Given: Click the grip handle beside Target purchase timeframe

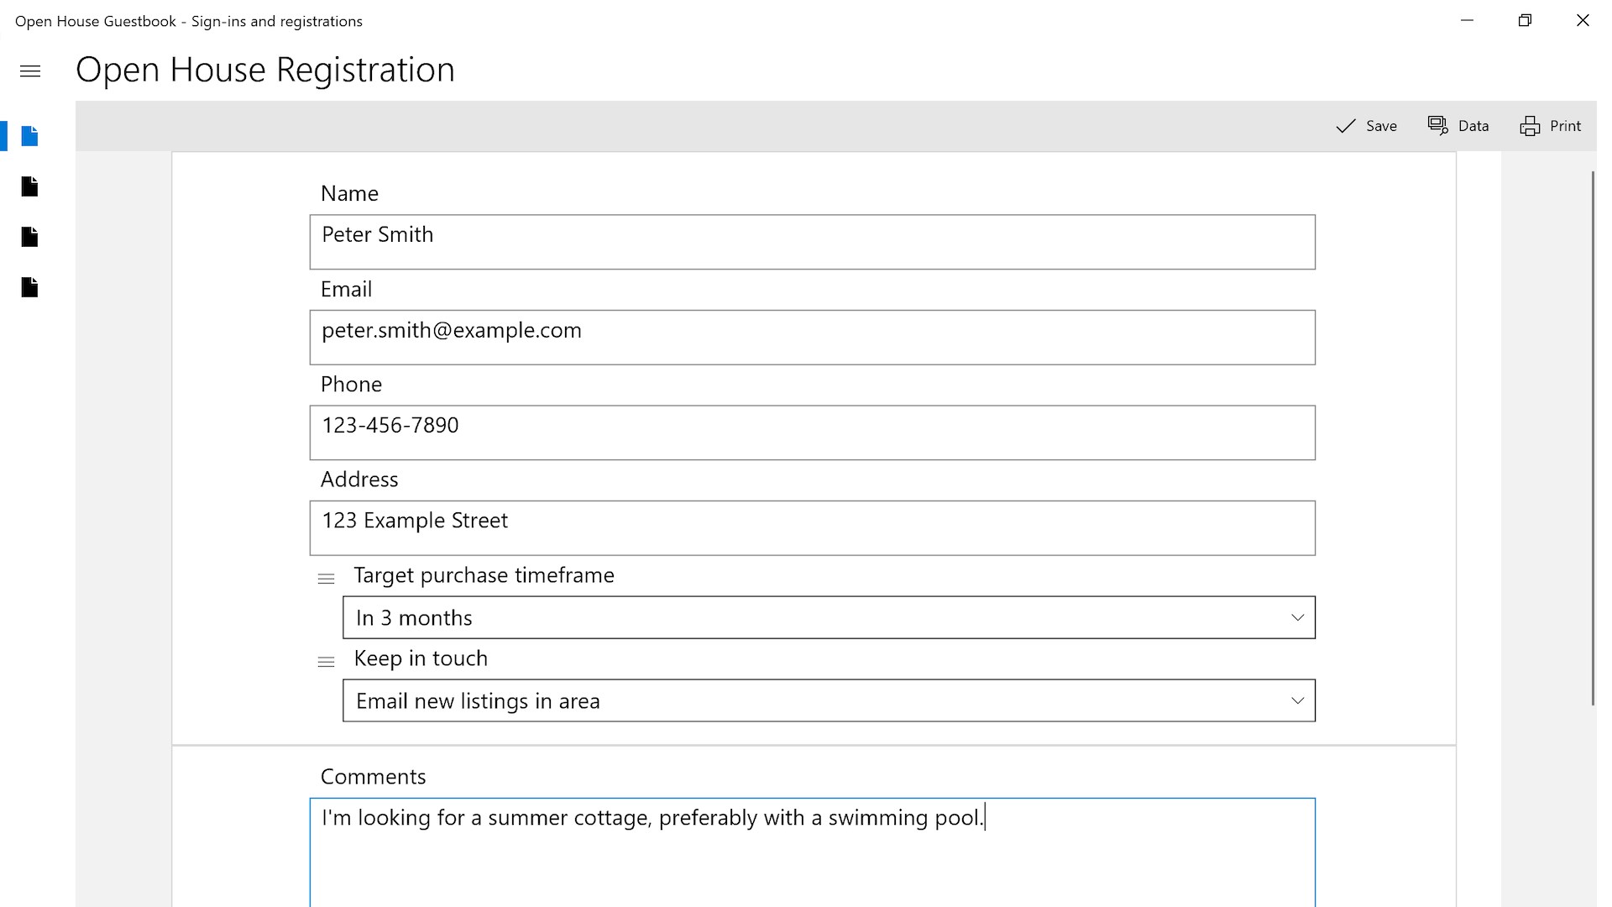Looking at the screenshot, I should point(326,579).
